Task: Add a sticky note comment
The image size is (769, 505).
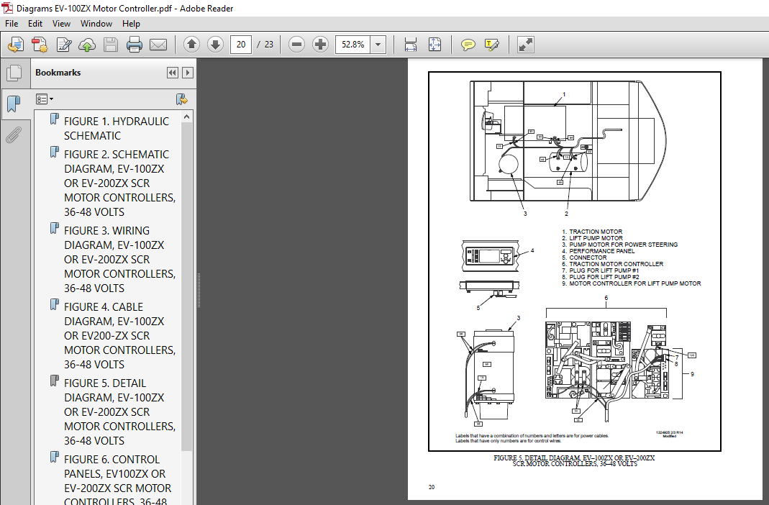Action: point(468,45)
